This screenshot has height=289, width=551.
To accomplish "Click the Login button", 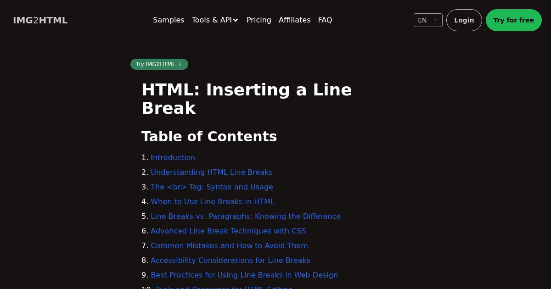I will coord(464,20).
